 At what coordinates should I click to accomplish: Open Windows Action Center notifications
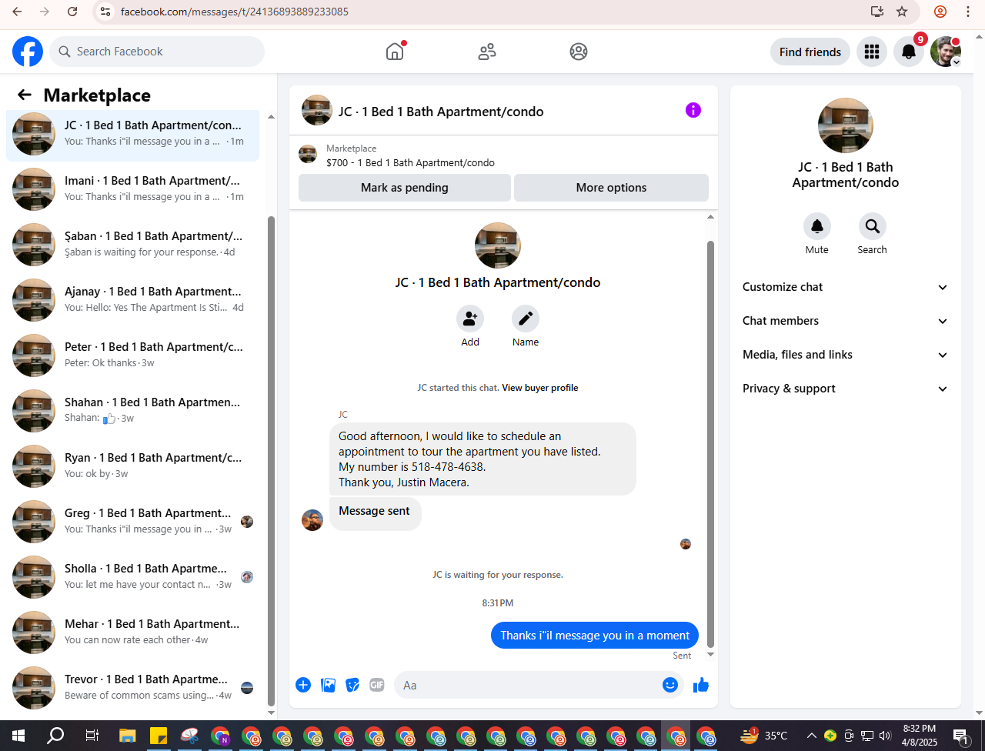click(x=961, y=736)
